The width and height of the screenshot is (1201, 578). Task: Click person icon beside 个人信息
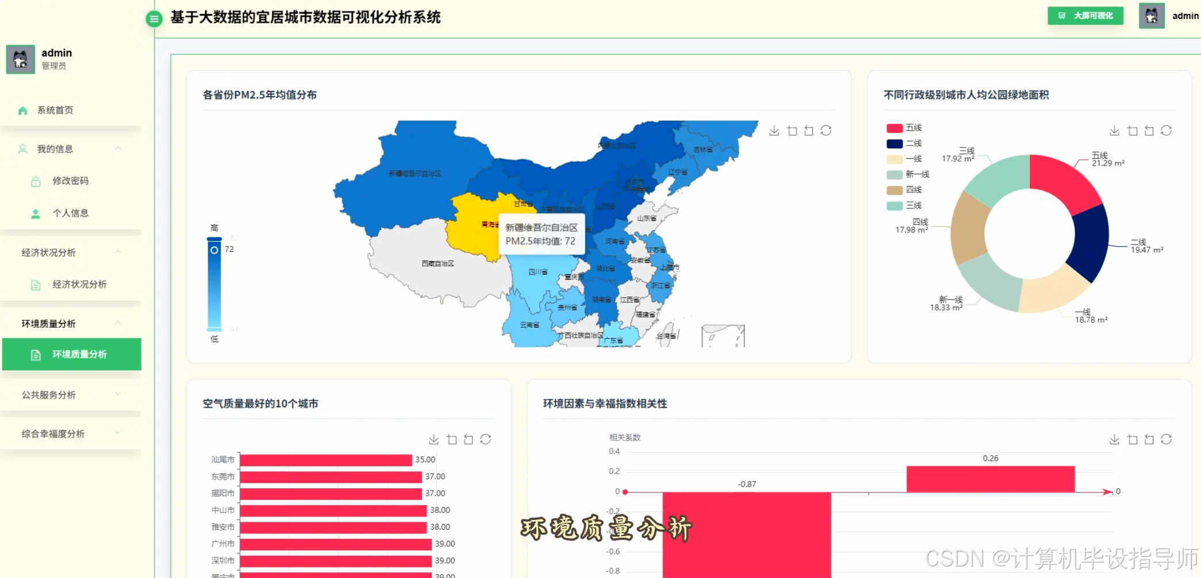[x=36, y=213]
